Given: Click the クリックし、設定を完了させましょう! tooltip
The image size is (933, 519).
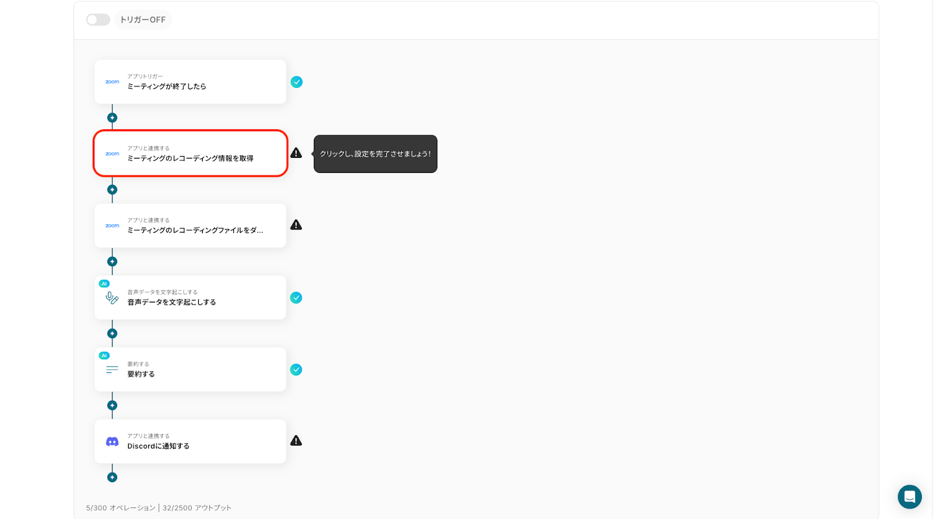Looking at the screenshot, I should click(x=376, y=154).
